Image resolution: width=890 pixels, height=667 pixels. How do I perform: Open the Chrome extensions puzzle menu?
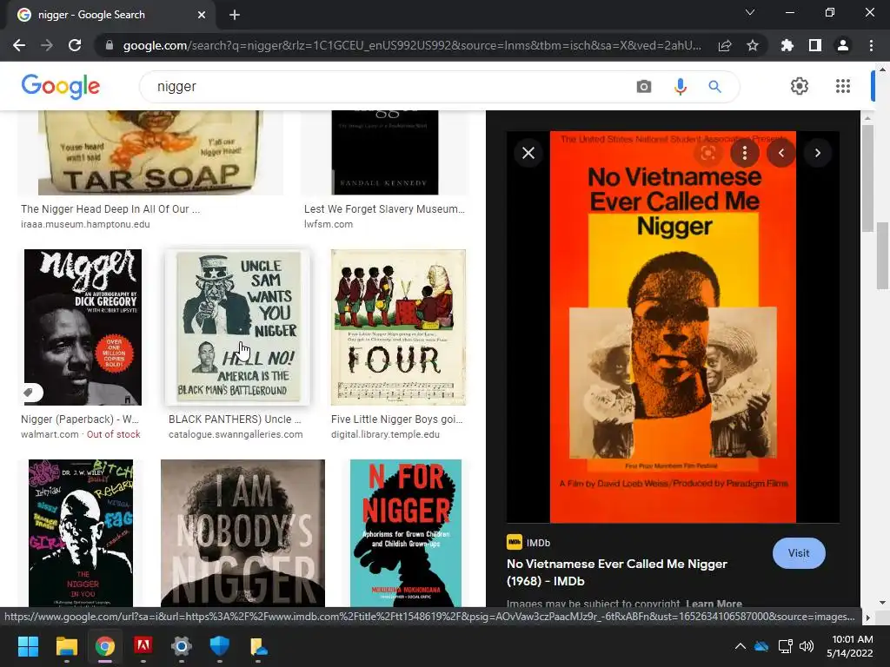(787, 45)
